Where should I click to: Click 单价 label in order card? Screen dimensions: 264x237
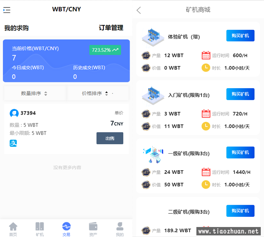pyautogui.click(x=119, y=113)
